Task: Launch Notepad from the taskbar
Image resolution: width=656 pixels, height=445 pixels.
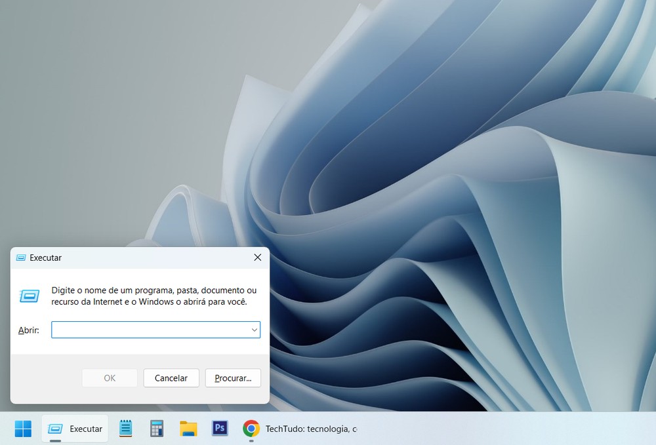Action: [x=125, y=428]
